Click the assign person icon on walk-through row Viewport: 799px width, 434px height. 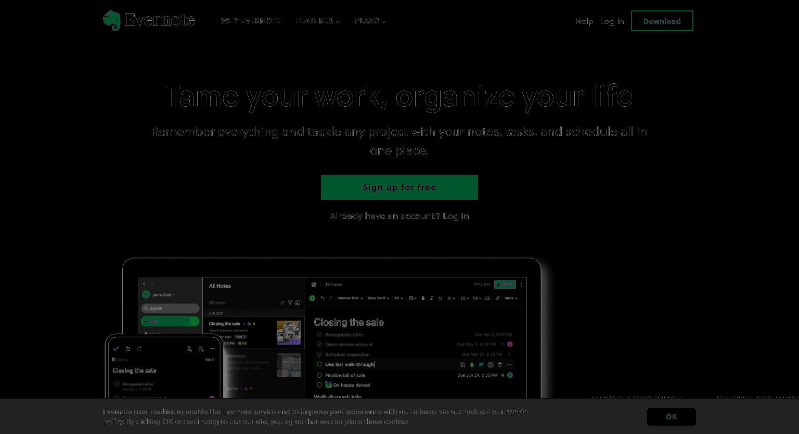pyautogui.click(x=491, y=365)
